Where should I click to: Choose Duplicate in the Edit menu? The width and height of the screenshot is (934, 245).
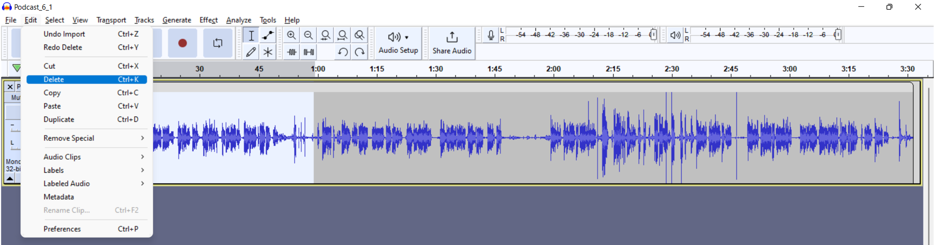[87, 120]
